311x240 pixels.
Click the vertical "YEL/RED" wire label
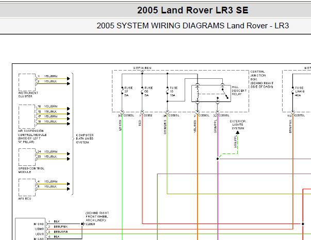coord(195,126)
